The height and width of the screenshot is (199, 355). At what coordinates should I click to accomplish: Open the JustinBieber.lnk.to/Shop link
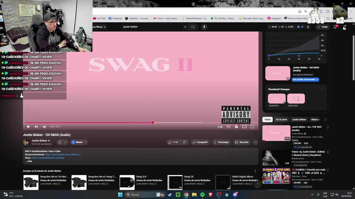pyautogui.click(x=48, y=158)
